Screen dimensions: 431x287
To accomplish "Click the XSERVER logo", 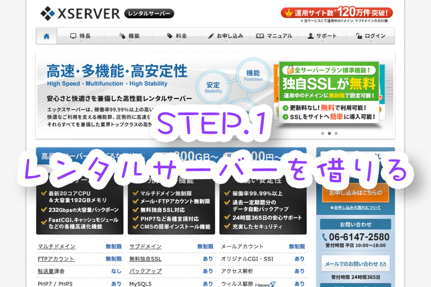I will (80, 13).
